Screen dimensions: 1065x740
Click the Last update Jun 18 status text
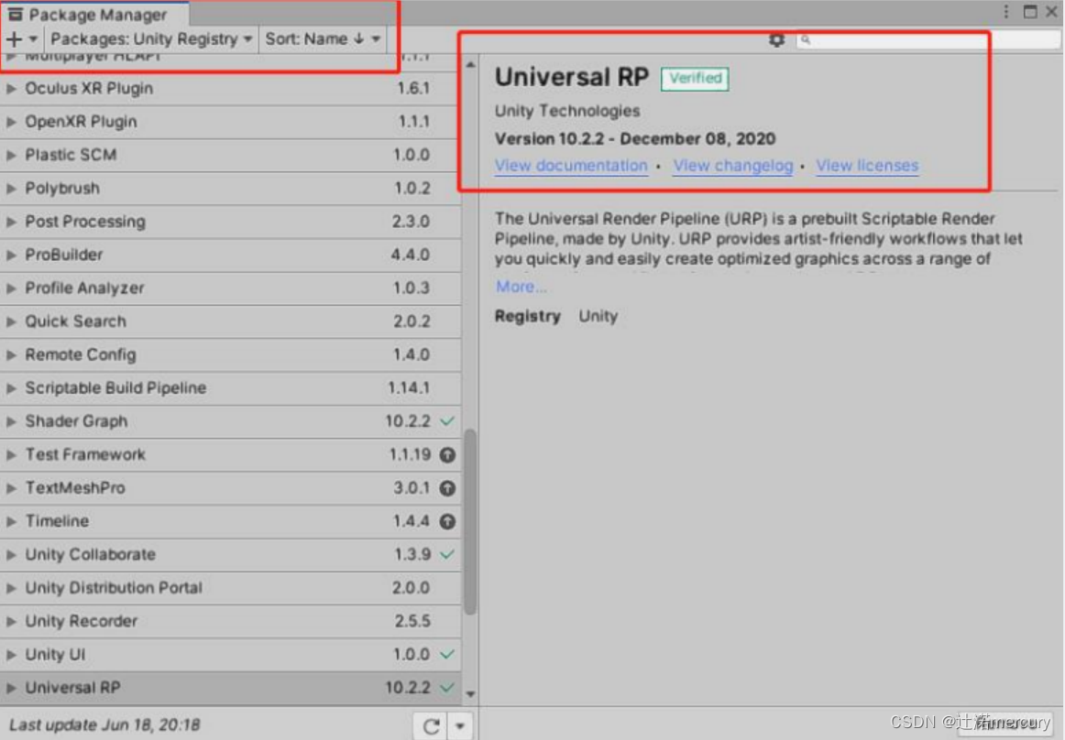(104, 725)
